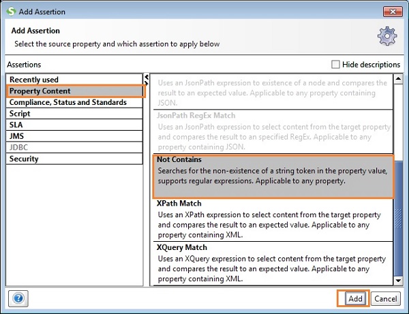
Task: Click the gear settings icon
Action: (387, 36)
